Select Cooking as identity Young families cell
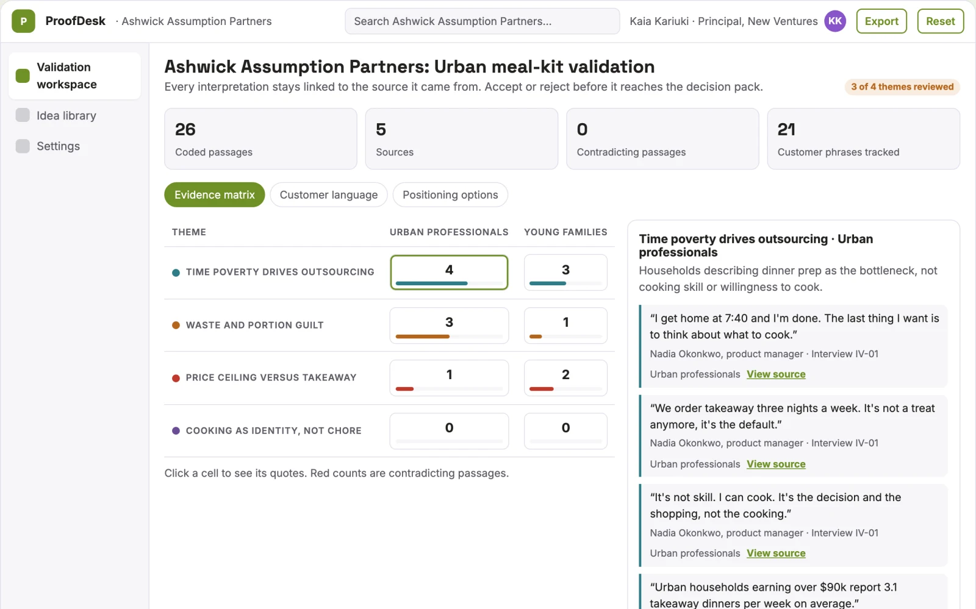The height and width of the screenshot is (609, 976). [x=565, y=431]
